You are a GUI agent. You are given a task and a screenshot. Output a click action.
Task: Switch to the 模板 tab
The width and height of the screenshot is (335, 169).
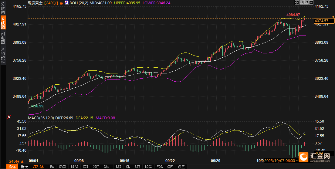pyautogui.click(x=24, y=167)
